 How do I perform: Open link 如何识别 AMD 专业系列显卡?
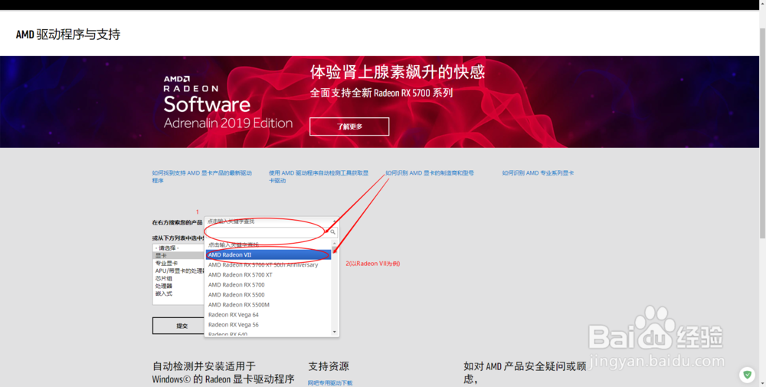(x=538, y=173)
